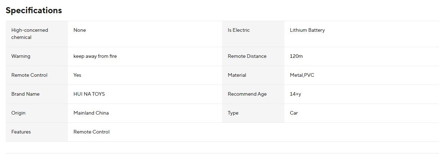Click the Material label
This screenshot has width=445, height=156.
tap(237, 75)
